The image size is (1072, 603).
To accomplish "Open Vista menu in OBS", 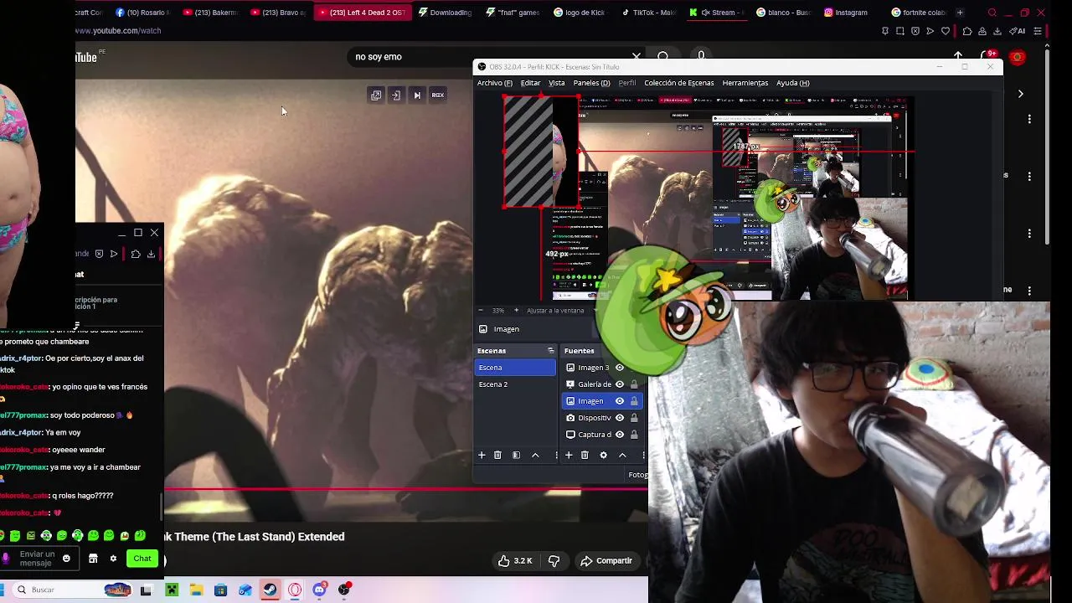I will [x=556, y=83].
